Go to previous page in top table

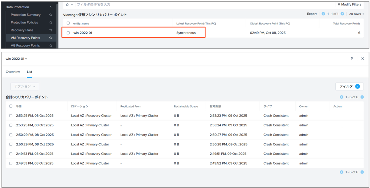pyautogui.click(x=323, y=14)
